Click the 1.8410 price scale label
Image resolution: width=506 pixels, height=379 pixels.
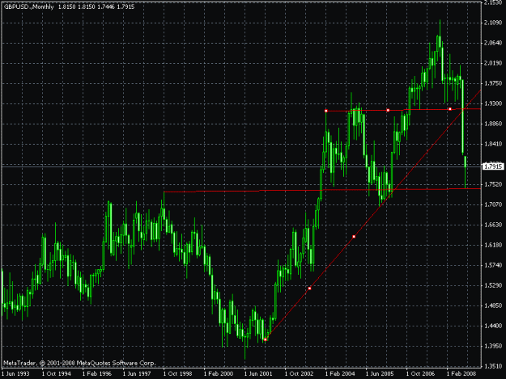[493, 144]
